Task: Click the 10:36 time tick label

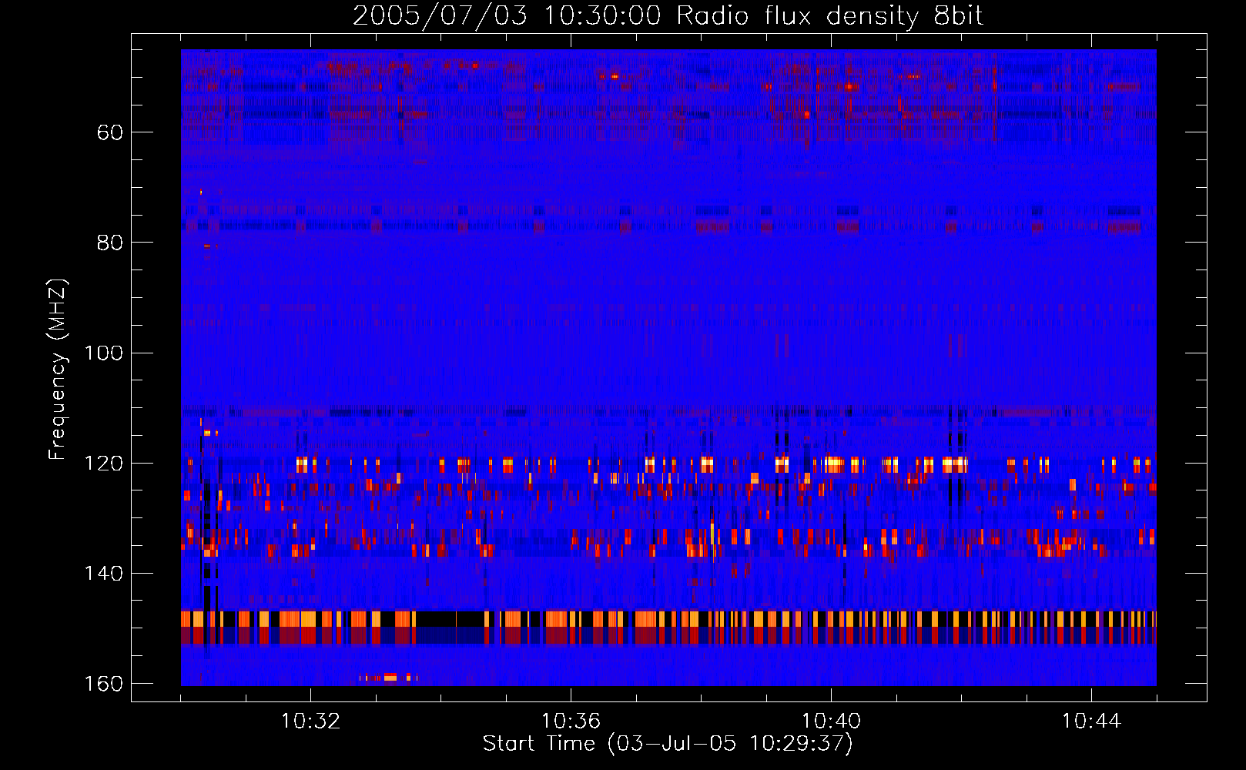Action: click(x=571, y=721)
